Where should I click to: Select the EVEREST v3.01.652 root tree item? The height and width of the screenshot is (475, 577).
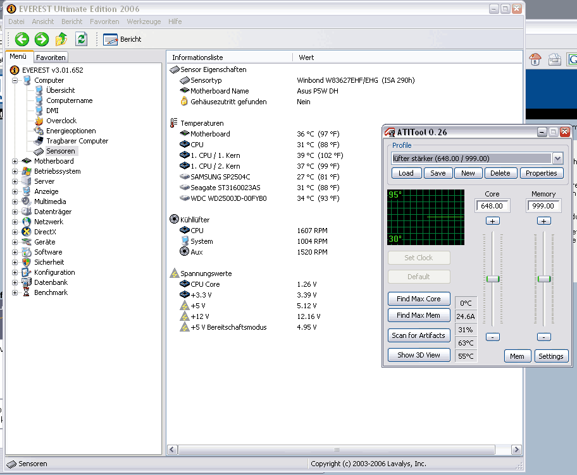click(x=53, y=70)
